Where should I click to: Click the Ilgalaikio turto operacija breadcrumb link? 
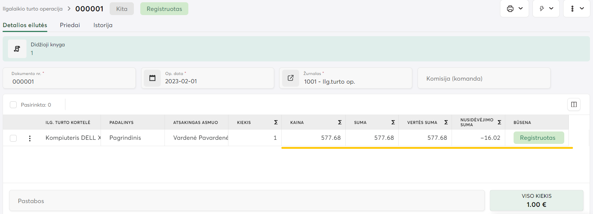(33, 9)
